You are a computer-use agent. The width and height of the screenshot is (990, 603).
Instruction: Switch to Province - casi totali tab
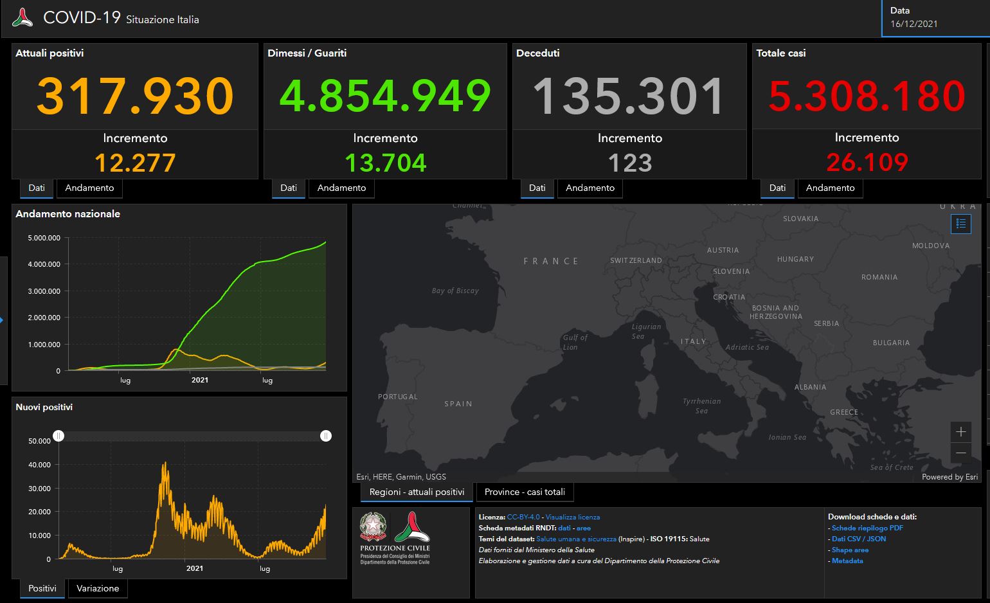point(525,492)
